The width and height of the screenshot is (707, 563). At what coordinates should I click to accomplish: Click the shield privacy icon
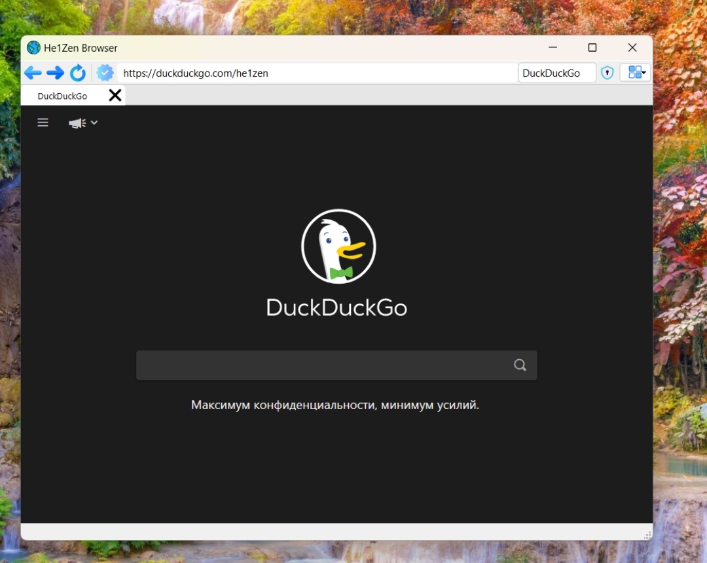(x=607, y=73)
